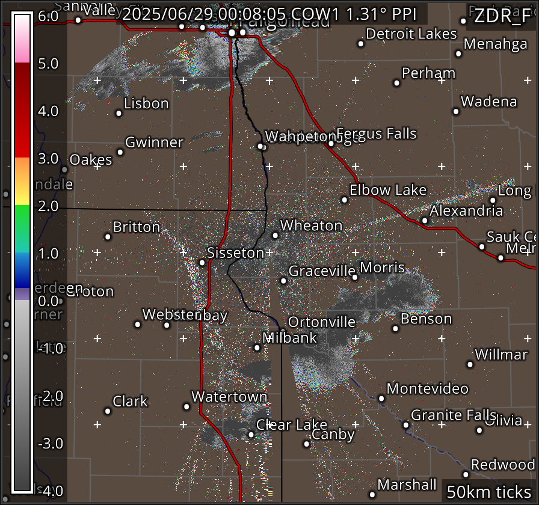Click the Detroit Lakes city marker dot
The height and width of the screenshot is (505, 539).
(x=361, y=43)
